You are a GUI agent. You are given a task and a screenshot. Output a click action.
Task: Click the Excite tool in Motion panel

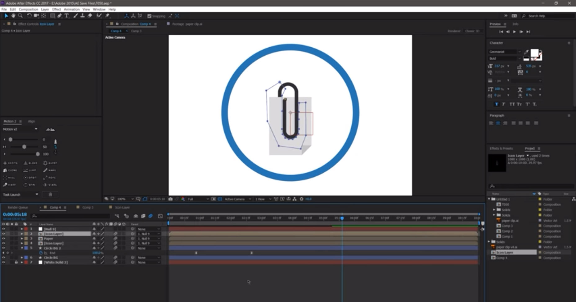point(11,163)
